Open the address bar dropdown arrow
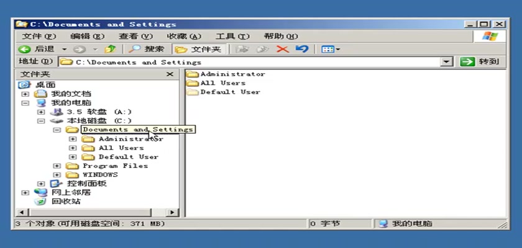The image size is (522, 248). click(x=446, y=62)
